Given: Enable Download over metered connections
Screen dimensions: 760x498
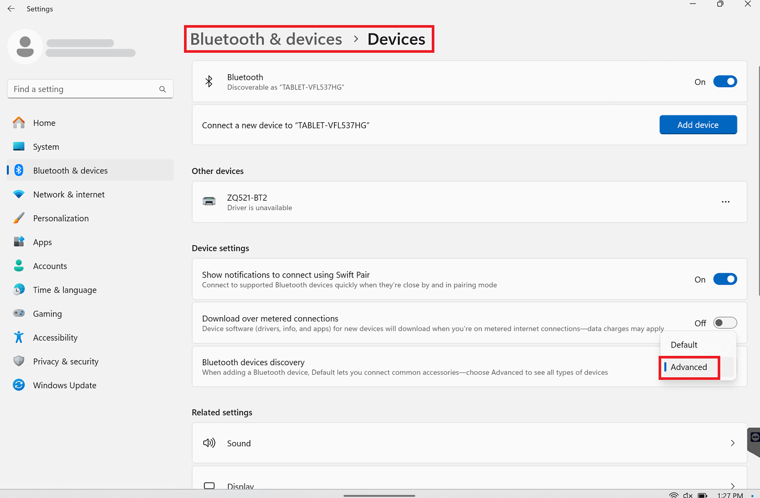Looking at the screenshot, I should 725,322.
